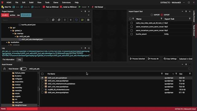Screen dimensions: 197x111
Task: Open the dropdown right of the Project Explorer tabs
Action: pyautogui.click(x=89, y=15)
